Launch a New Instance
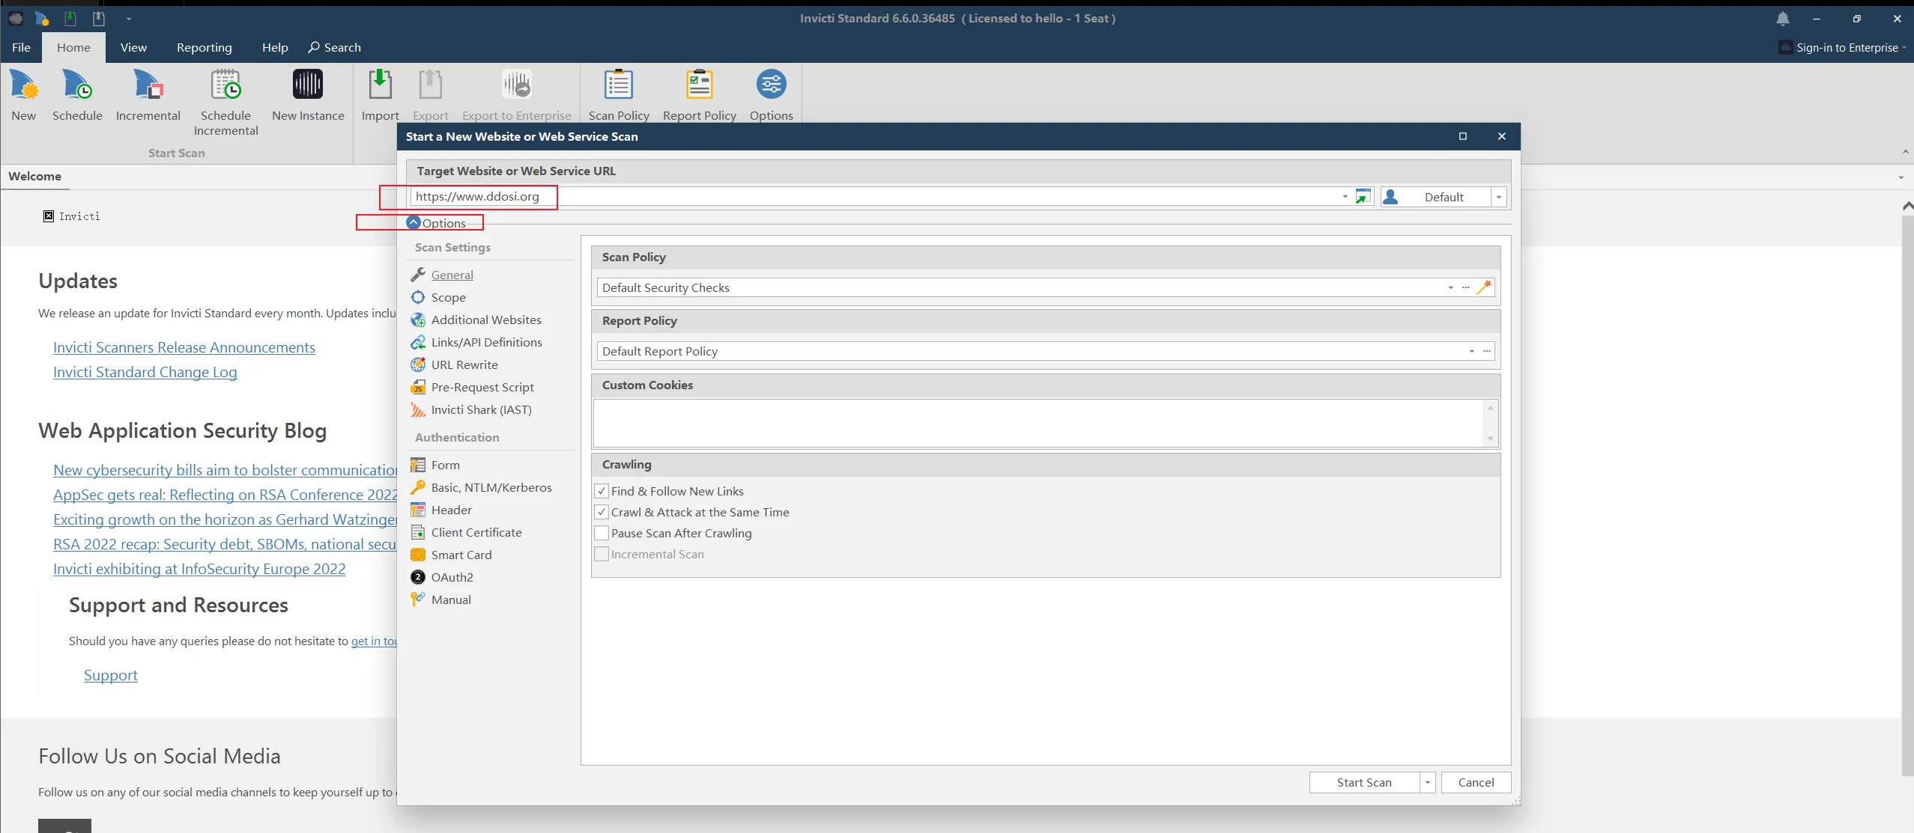The image size is (1914, 833). (x=308, y=95)
